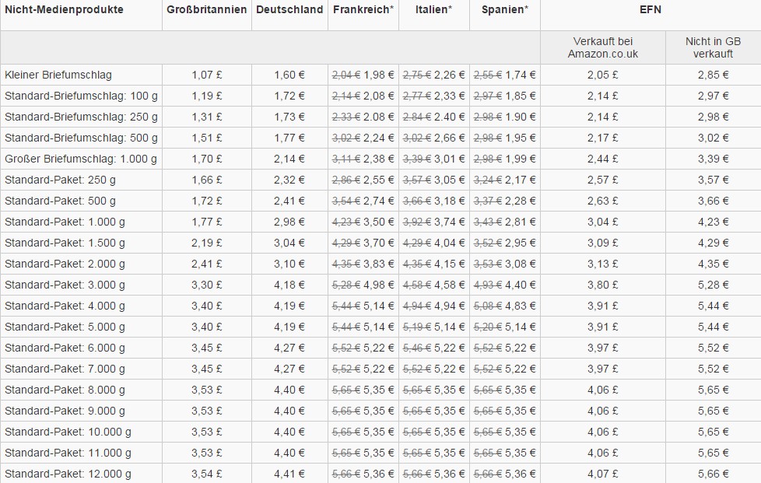Click the Italien* column header
The height and width of the screenshot is (483, 761).
tap(434, 9)
